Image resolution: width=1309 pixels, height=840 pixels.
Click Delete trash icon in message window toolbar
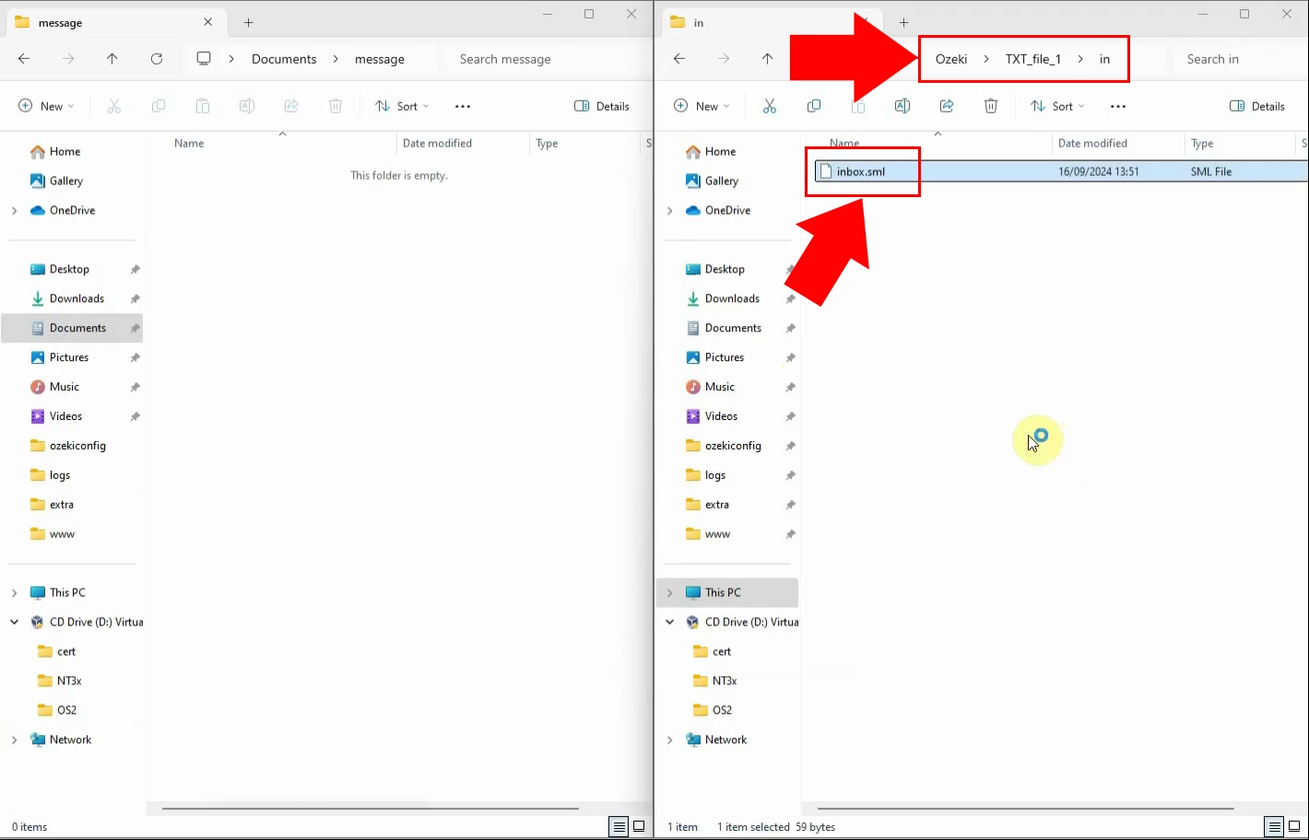(336, 106)
